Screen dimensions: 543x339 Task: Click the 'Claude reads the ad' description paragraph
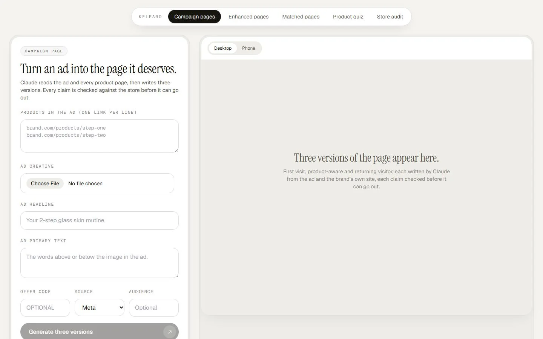click(x=100, y=90)
